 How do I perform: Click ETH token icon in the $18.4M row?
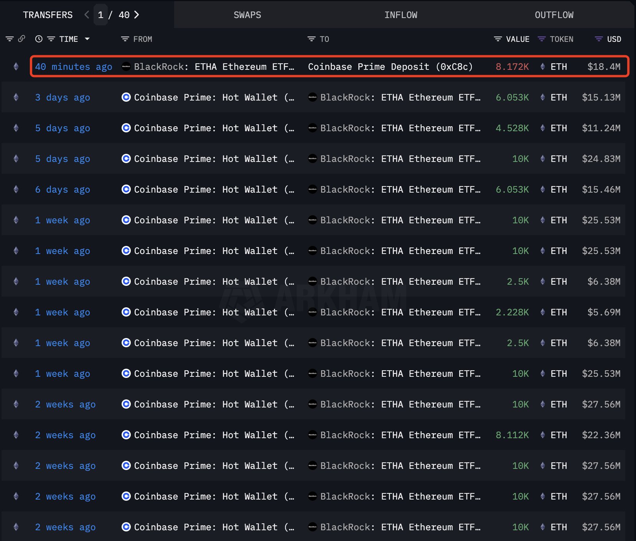coord(542,66)
